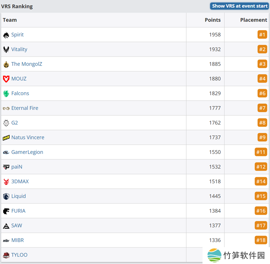Viewport: 270px width, 264px height.
Task: Click the Falcons green logo icon
Action: [6, 94]
